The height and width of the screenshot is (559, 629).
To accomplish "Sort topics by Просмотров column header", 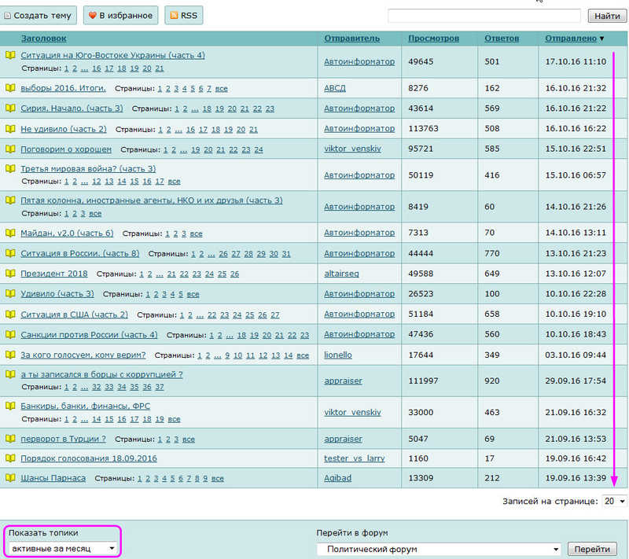I will point(433,38).
